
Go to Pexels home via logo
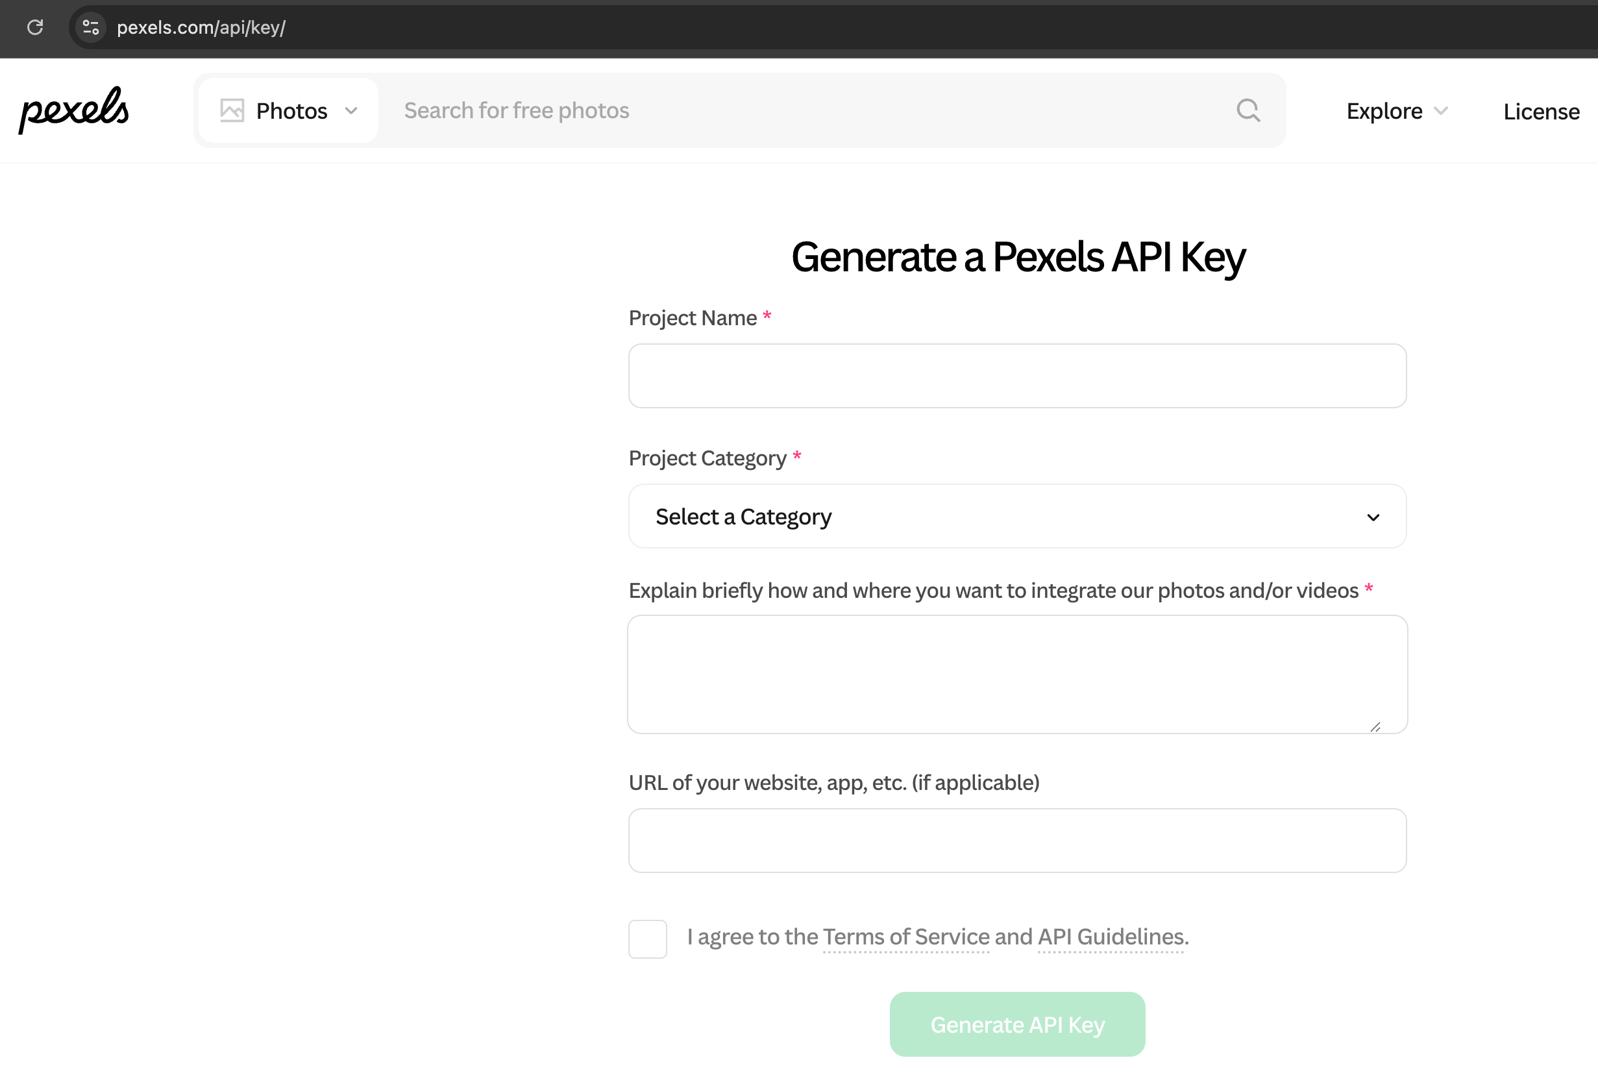click(x=73, y=110)
